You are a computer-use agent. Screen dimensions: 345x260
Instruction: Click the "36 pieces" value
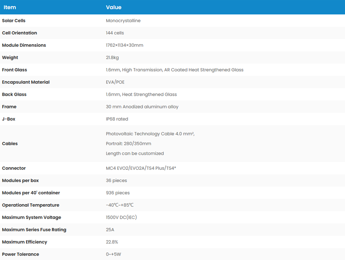[x=116, y=180]
